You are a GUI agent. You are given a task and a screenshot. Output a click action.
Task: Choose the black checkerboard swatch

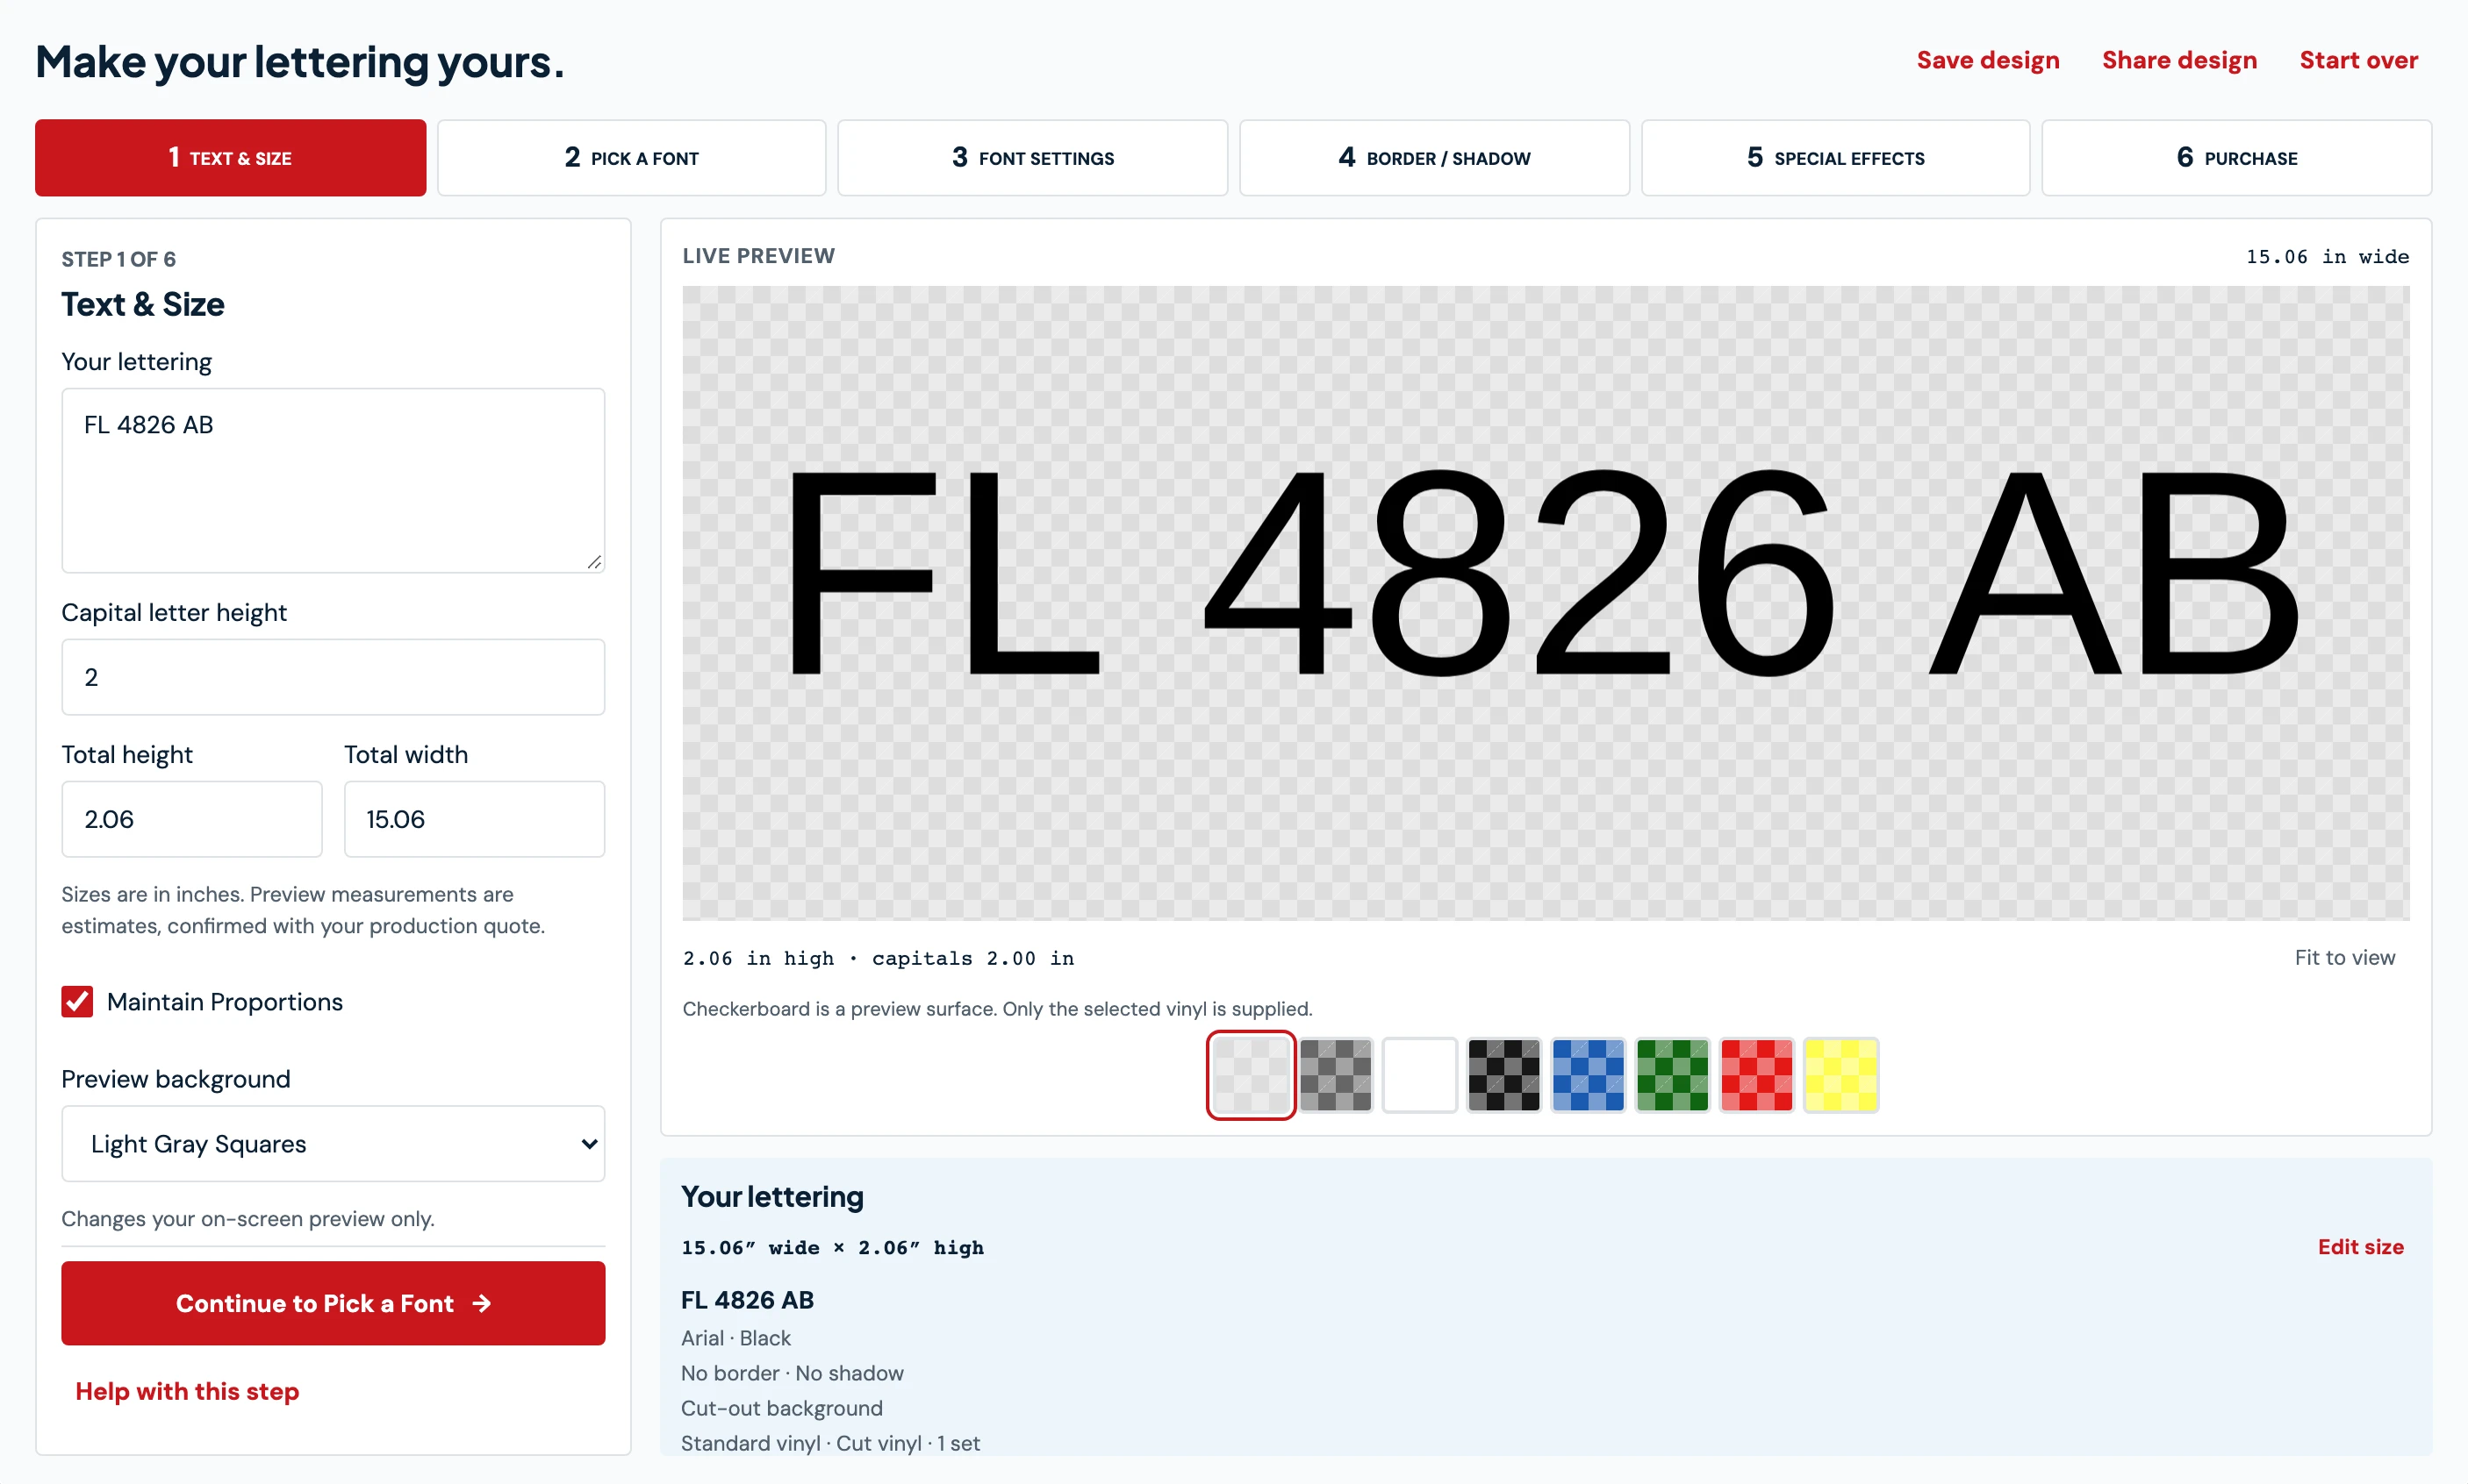1503,1075
